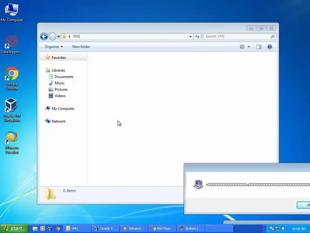Launch Chrome from quick launch

coord(58,229)
